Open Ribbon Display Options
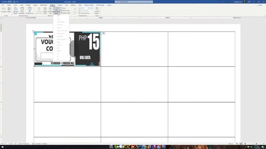 (249, 2)
